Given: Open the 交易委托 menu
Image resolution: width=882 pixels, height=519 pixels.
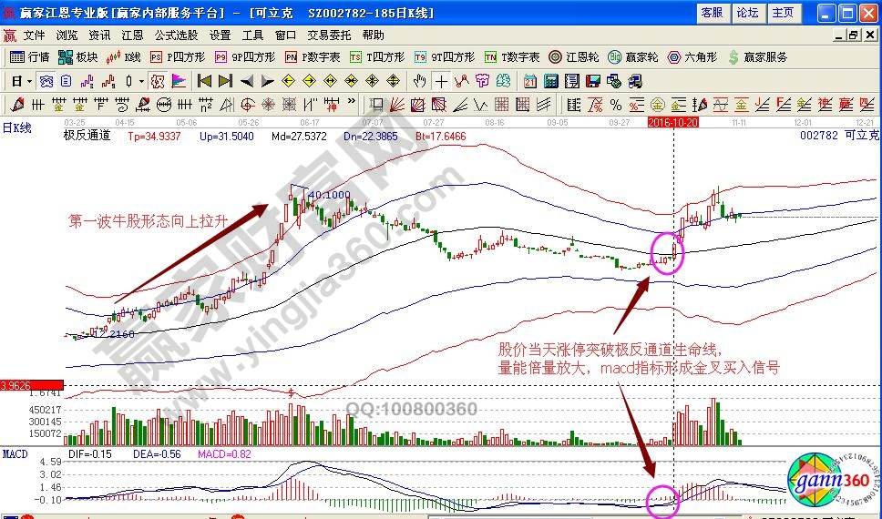Looking at the screenshot, I should click(x=329, y=36).
